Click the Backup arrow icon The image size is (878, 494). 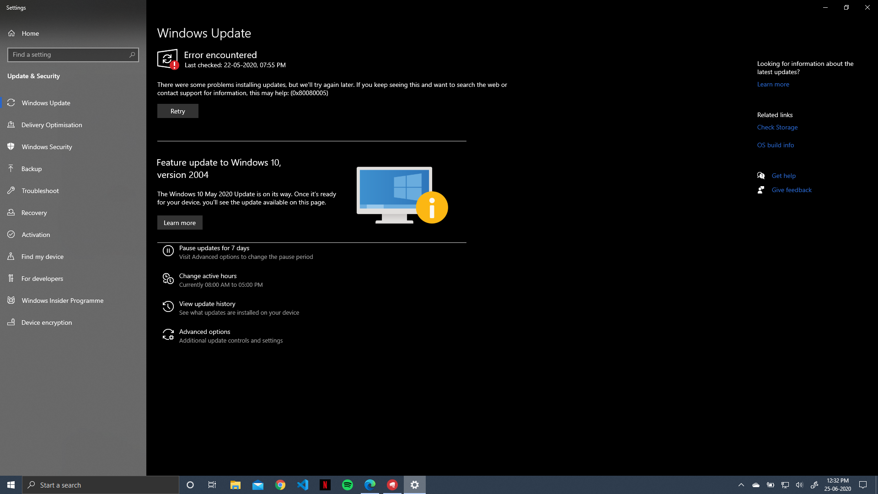pos(11,169)
